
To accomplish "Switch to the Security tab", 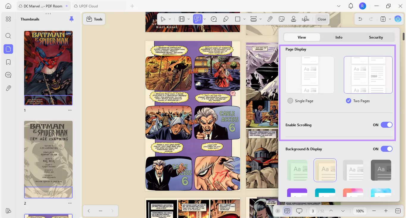I will click(x=376, y=37).
